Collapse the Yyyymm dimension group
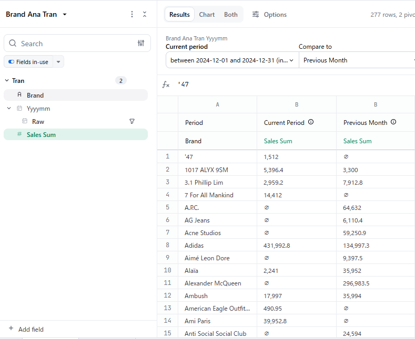 point(9,108)
